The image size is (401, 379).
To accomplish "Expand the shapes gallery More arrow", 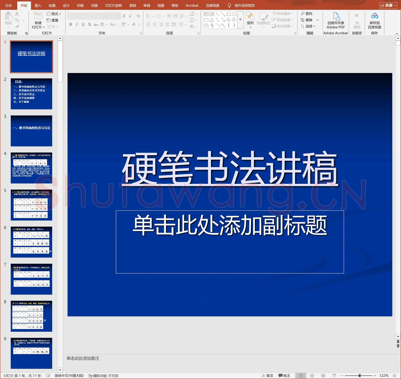I will [240, 19].
